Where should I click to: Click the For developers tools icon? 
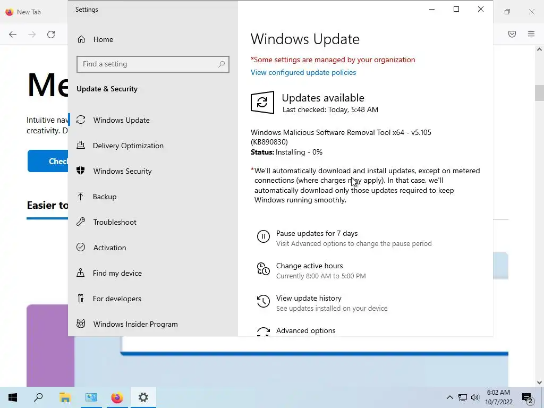click(x=81, y=298)
